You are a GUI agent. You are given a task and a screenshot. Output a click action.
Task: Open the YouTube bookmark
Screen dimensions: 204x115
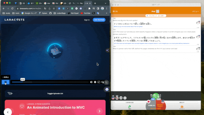pos(85,13)
